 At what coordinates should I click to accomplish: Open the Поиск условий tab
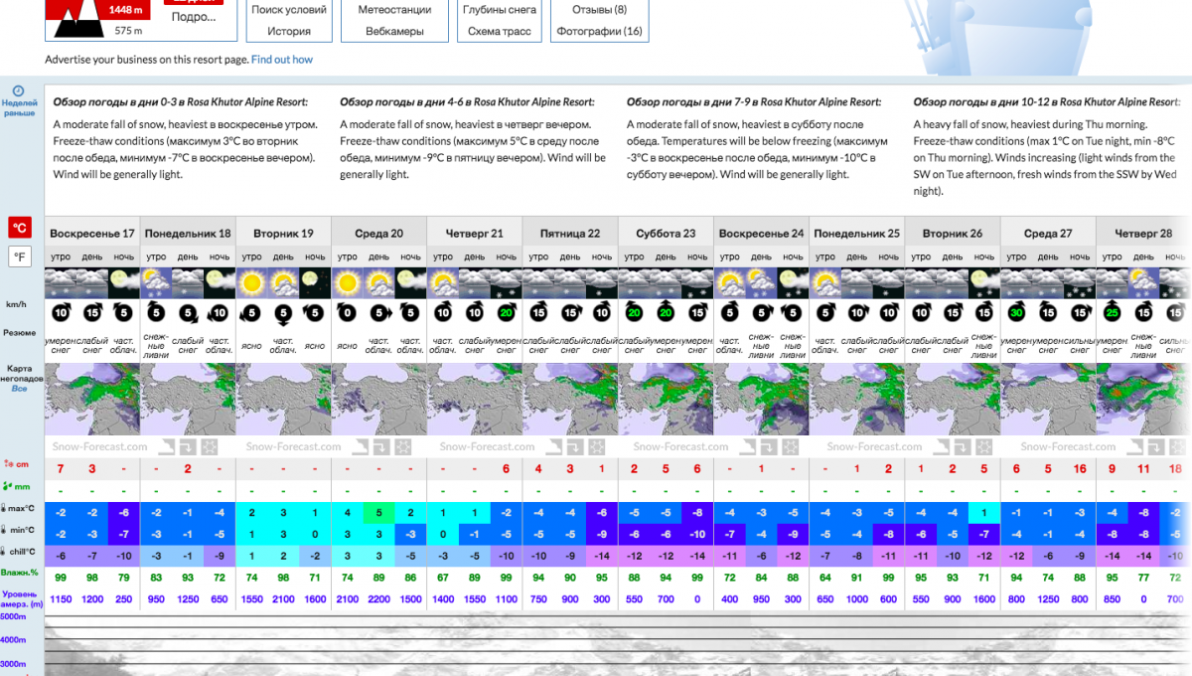click(x=289, y=10)
